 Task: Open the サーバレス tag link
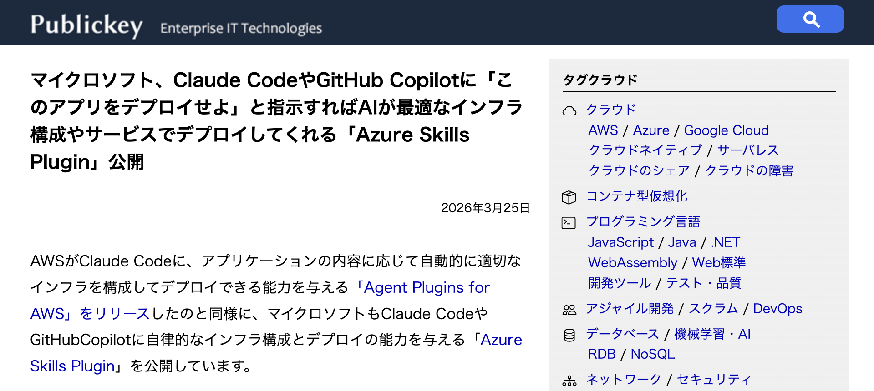point(747,150)
